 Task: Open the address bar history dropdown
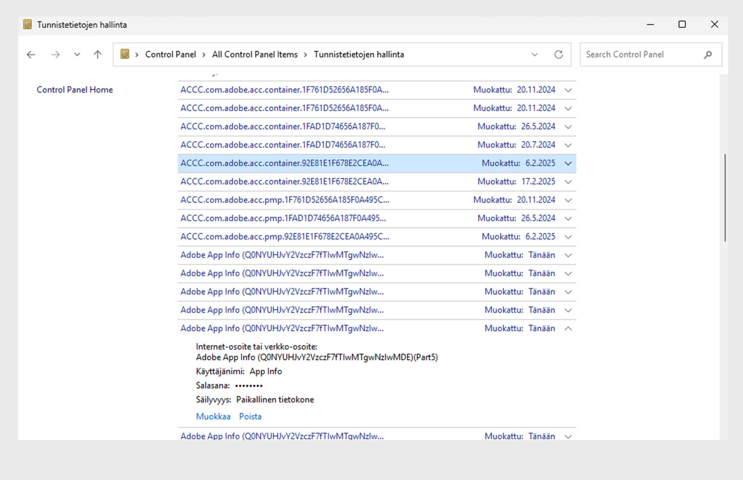coord(534,55)
